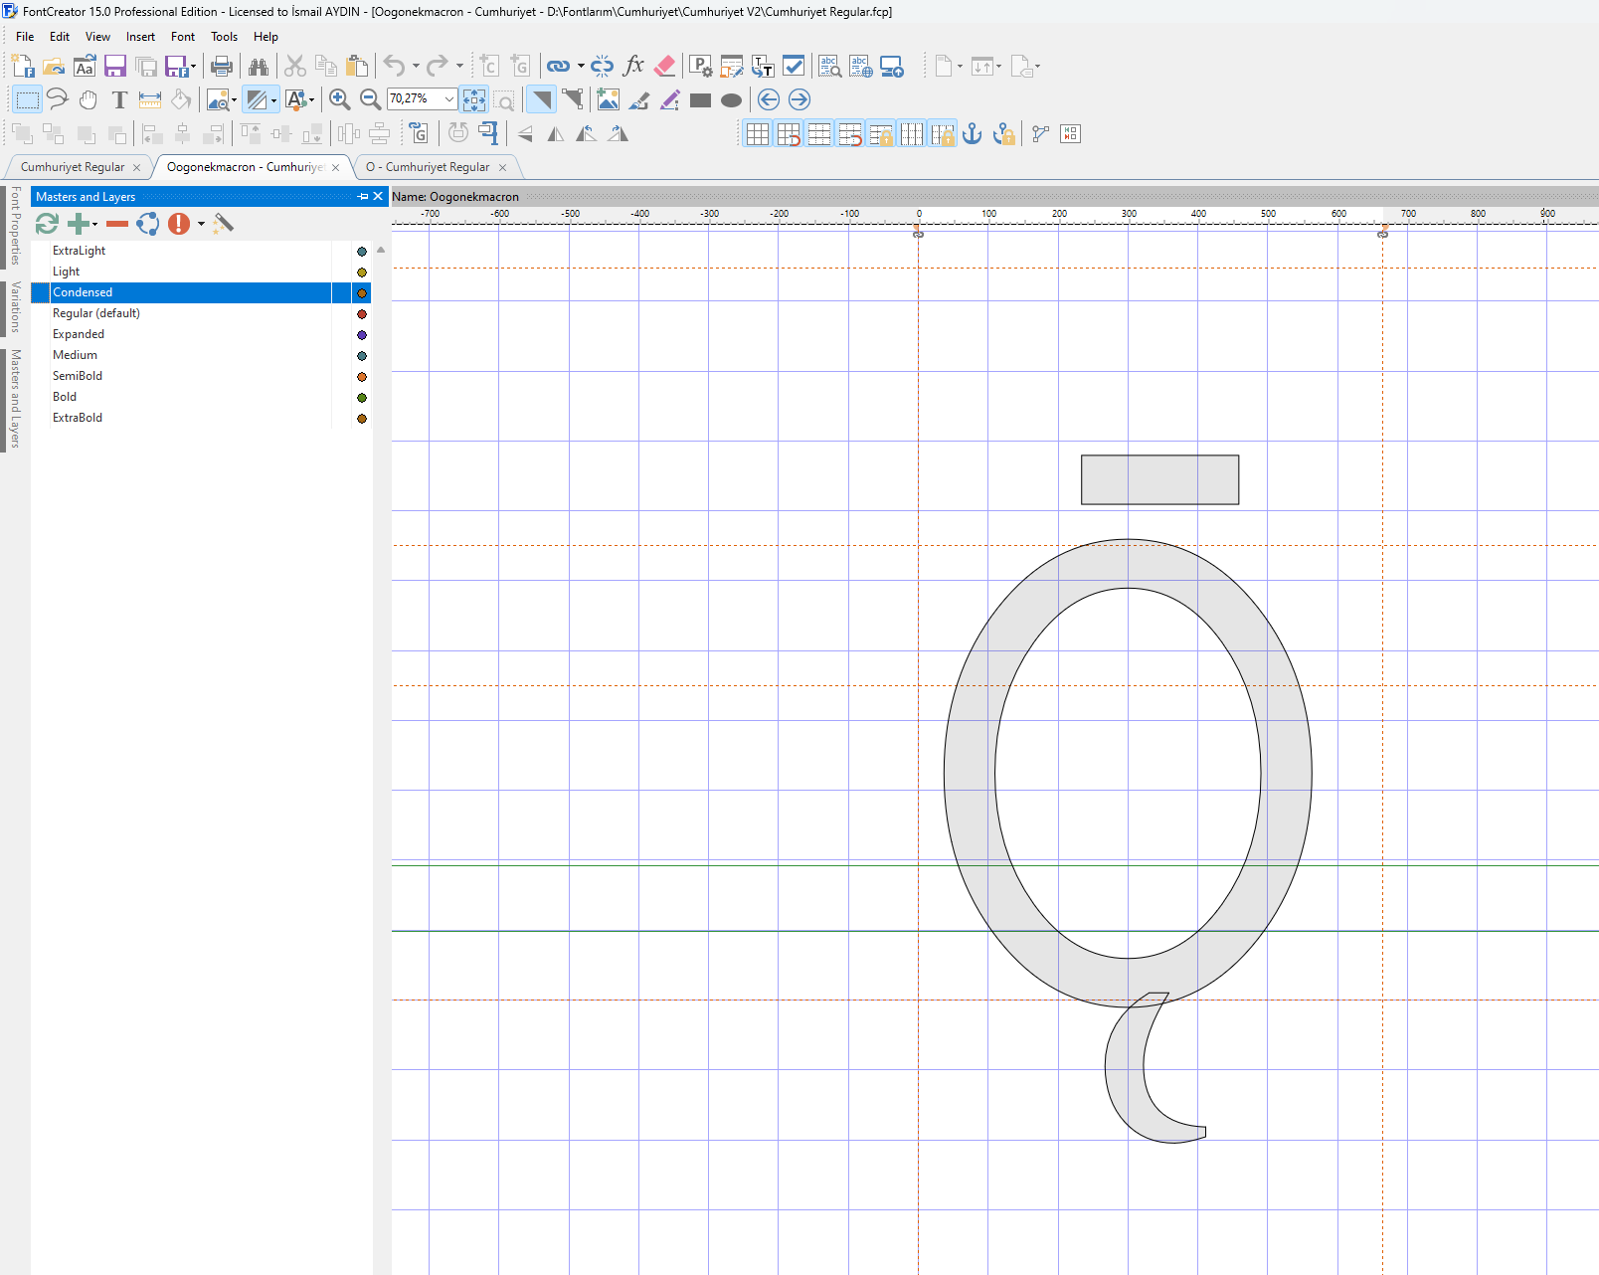1599x1275 pixels.
Task: Open the Variations side panel
Action: coord(15,307)
